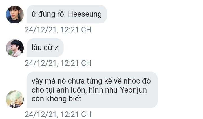Click the name 'Heeseung' in the first message
This screenshot has height=119, width=203.
tap(85, 14)
